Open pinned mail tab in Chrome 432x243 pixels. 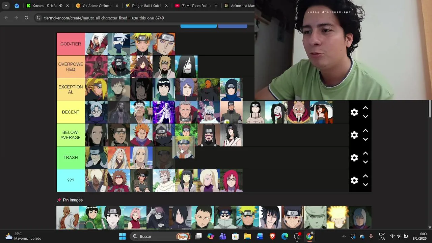coord(17,6)
